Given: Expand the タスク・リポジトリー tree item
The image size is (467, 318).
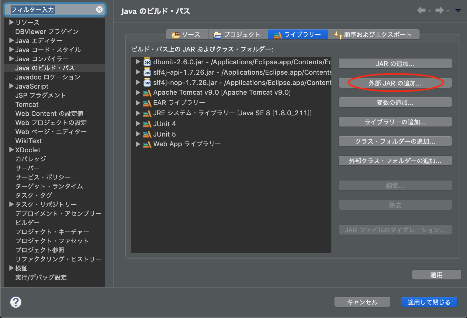Looking at the screenshot, I should coord(11,204).
